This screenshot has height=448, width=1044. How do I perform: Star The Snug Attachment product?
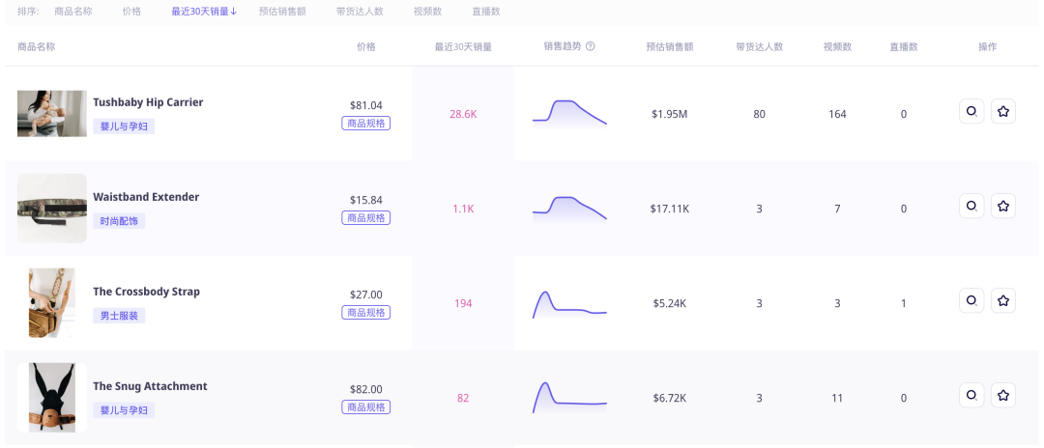(x=1003, y=396)
